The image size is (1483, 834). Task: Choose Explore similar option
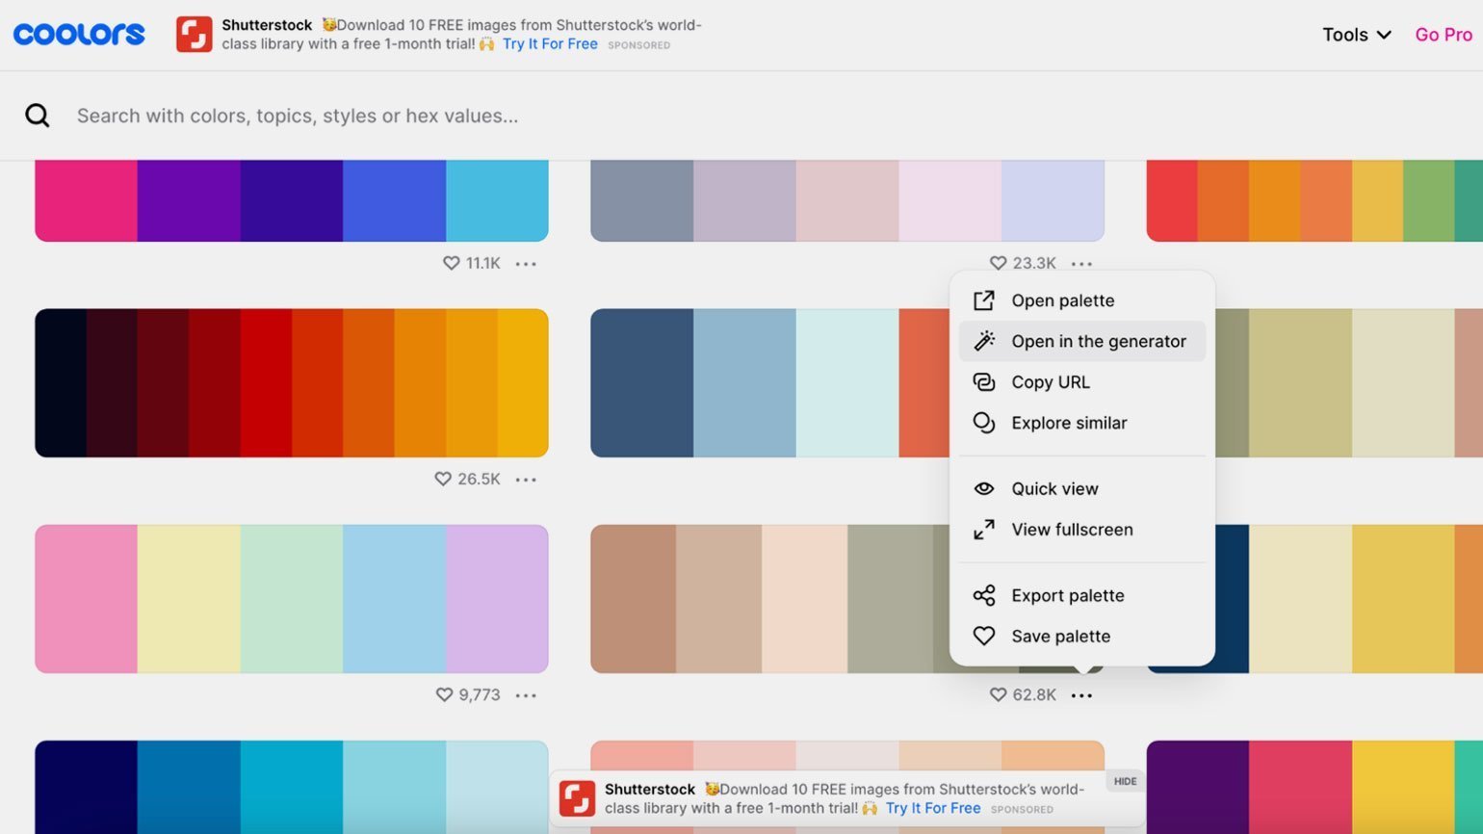click(x=1081, y=423)
